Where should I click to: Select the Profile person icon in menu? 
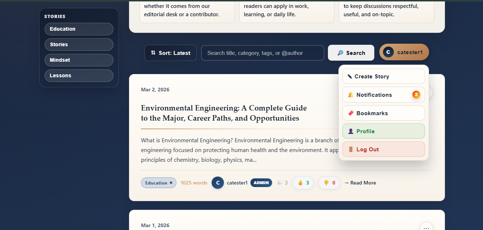[x=350, y=131]
